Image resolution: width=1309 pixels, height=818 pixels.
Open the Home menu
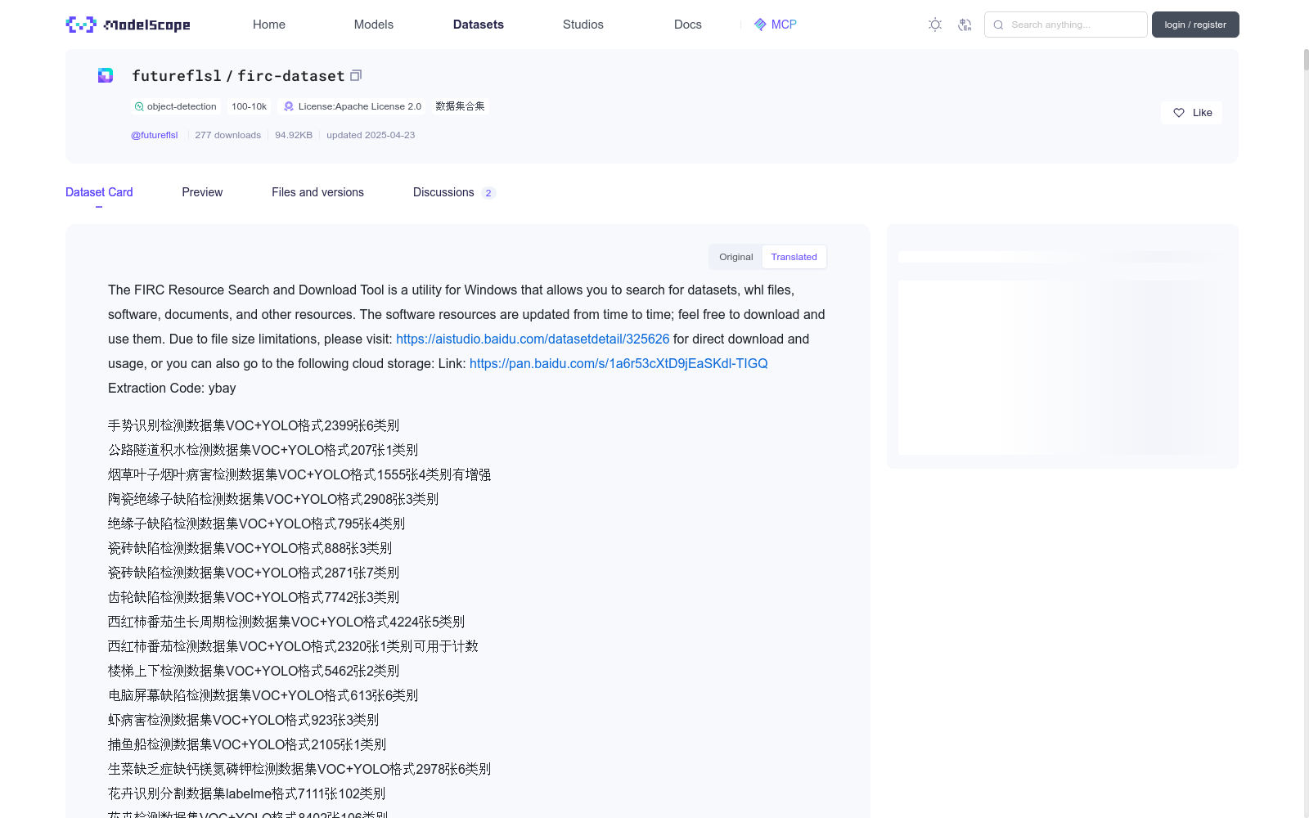(269, 25)
